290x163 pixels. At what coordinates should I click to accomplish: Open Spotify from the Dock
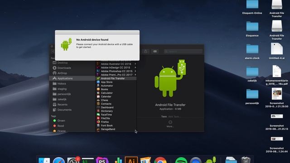181,160
